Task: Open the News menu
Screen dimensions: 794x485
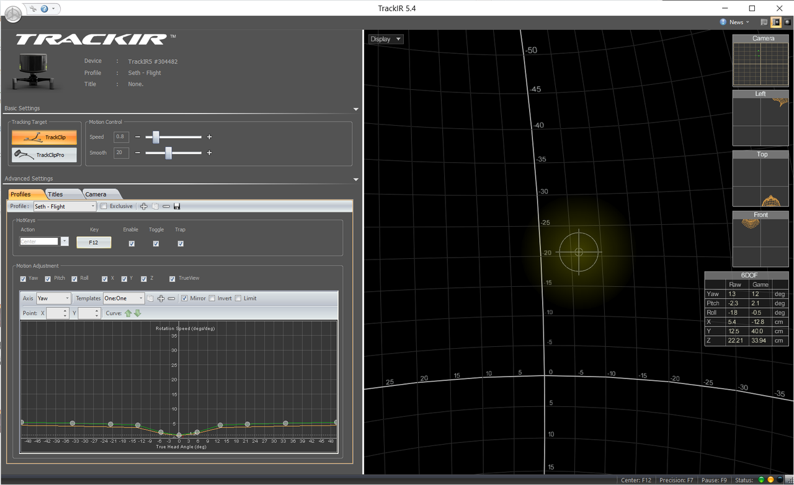Action: (735, 22)
